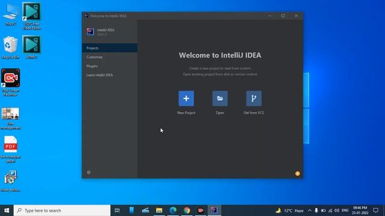Click the Windows Start button
Screen dimensions: 385x216
tap(7, 211)
